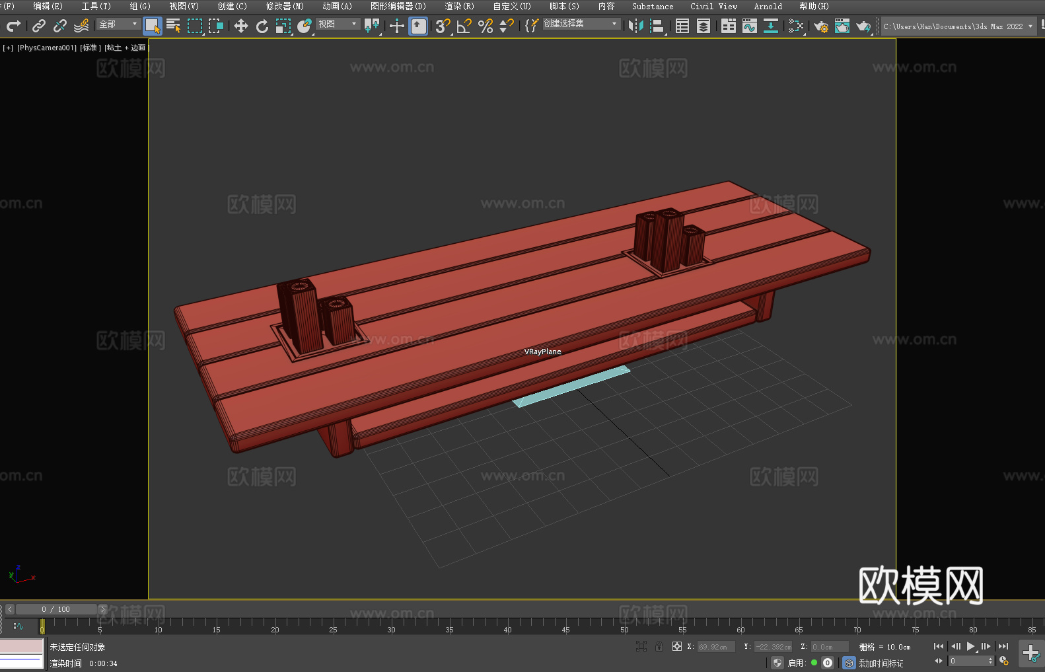Open the Substance menu
The height and width of the screenshot is (672, 1045).
click(653, 6)
